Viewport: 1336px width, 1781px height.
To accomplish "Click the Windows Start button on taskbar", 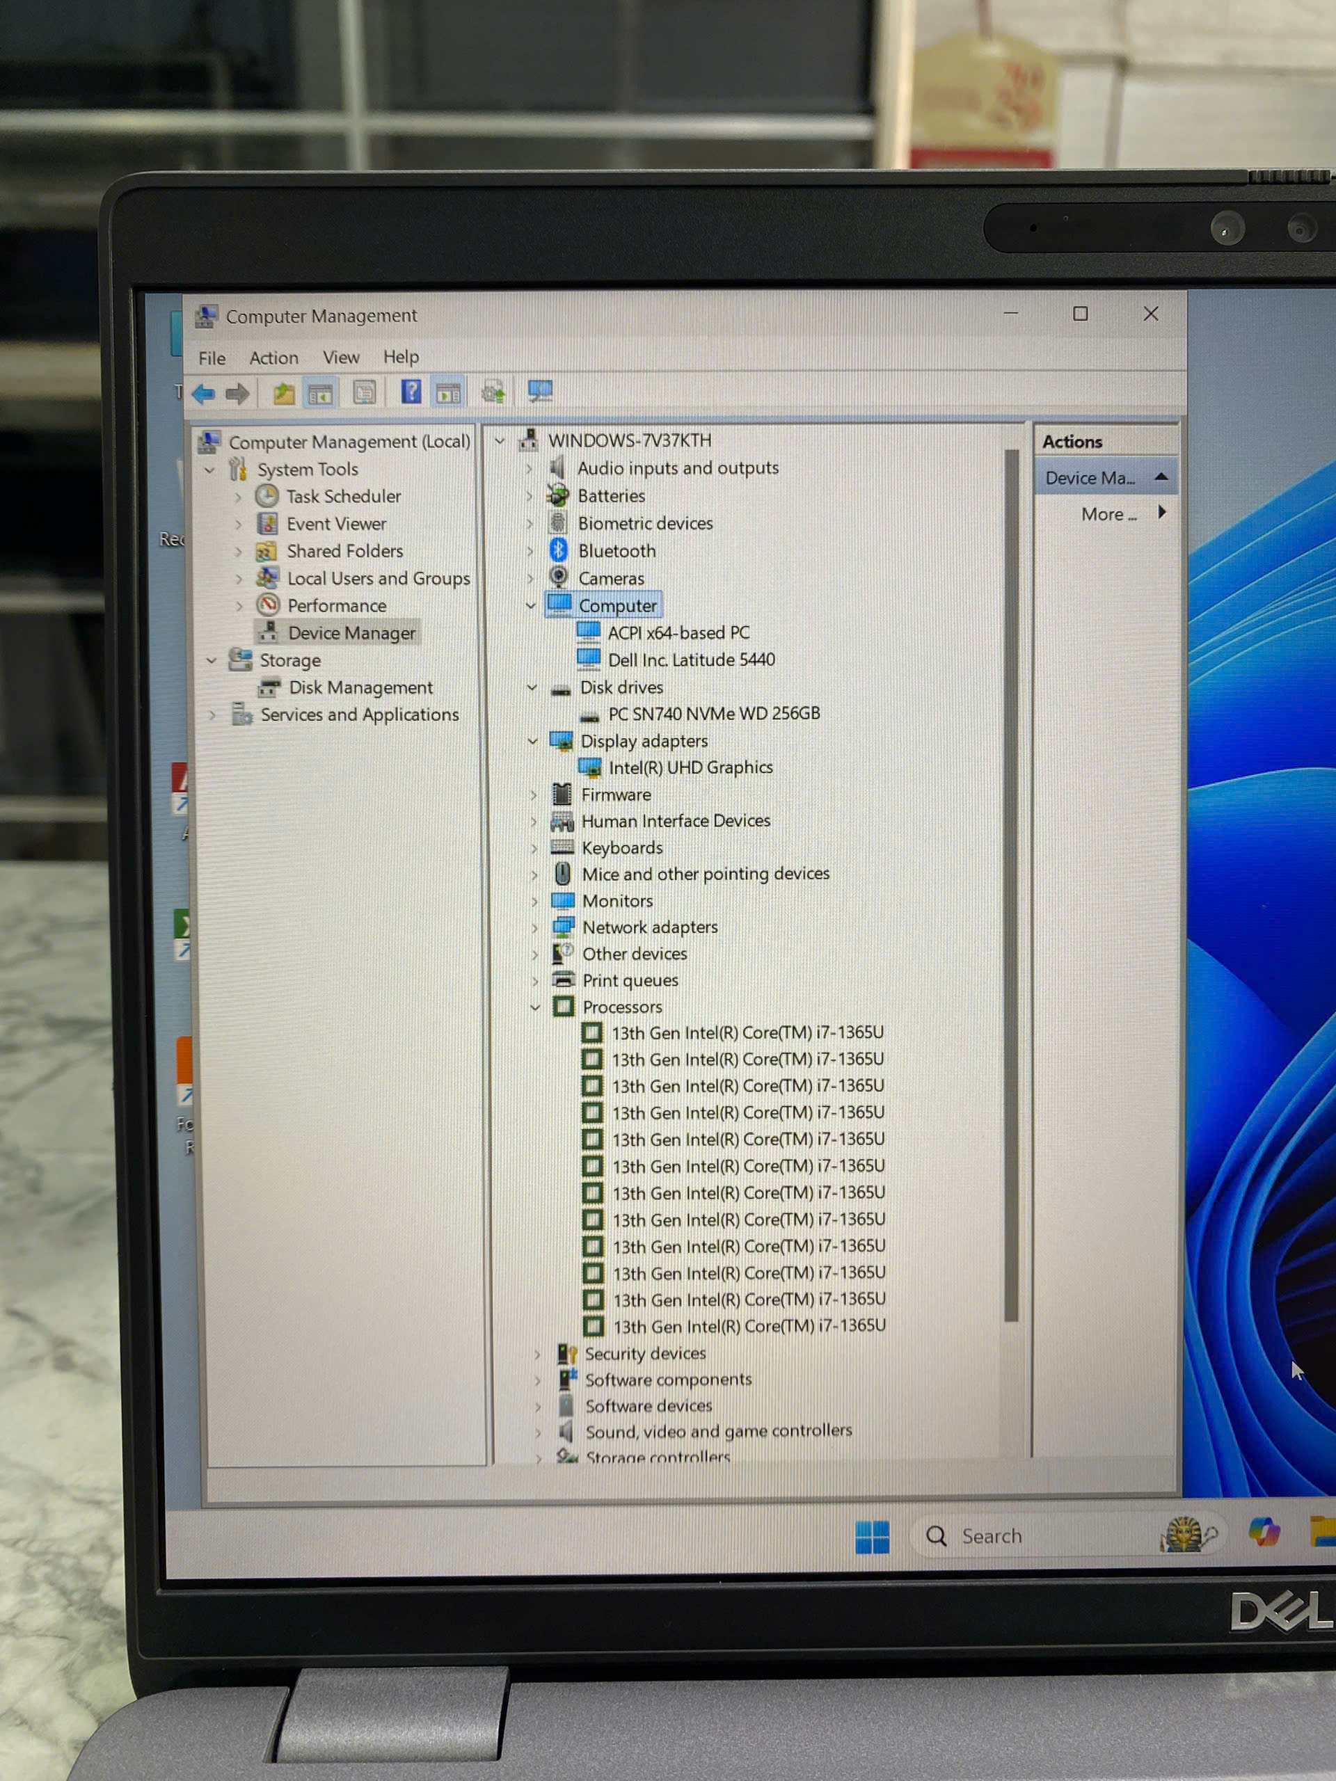I will 872,1536.
